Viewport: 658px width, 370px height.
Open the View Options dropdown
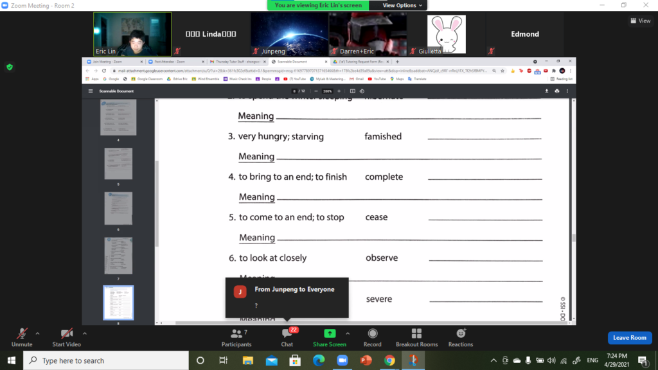(402, 5)
